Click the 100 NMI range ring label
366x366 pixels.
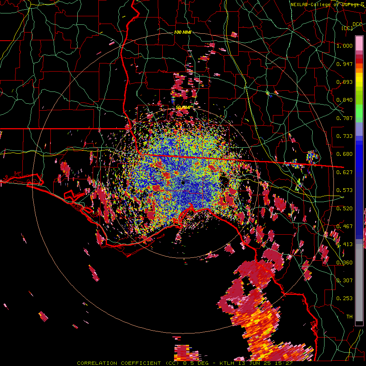click(183, 32)
